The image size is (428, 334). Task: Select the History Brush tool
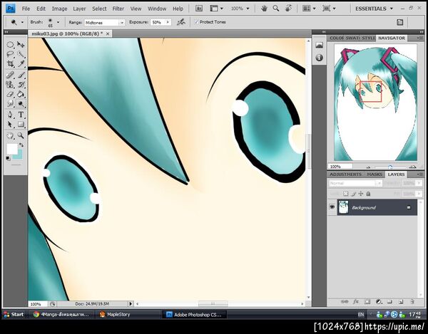pyautogui.click(x=21, y=85)
